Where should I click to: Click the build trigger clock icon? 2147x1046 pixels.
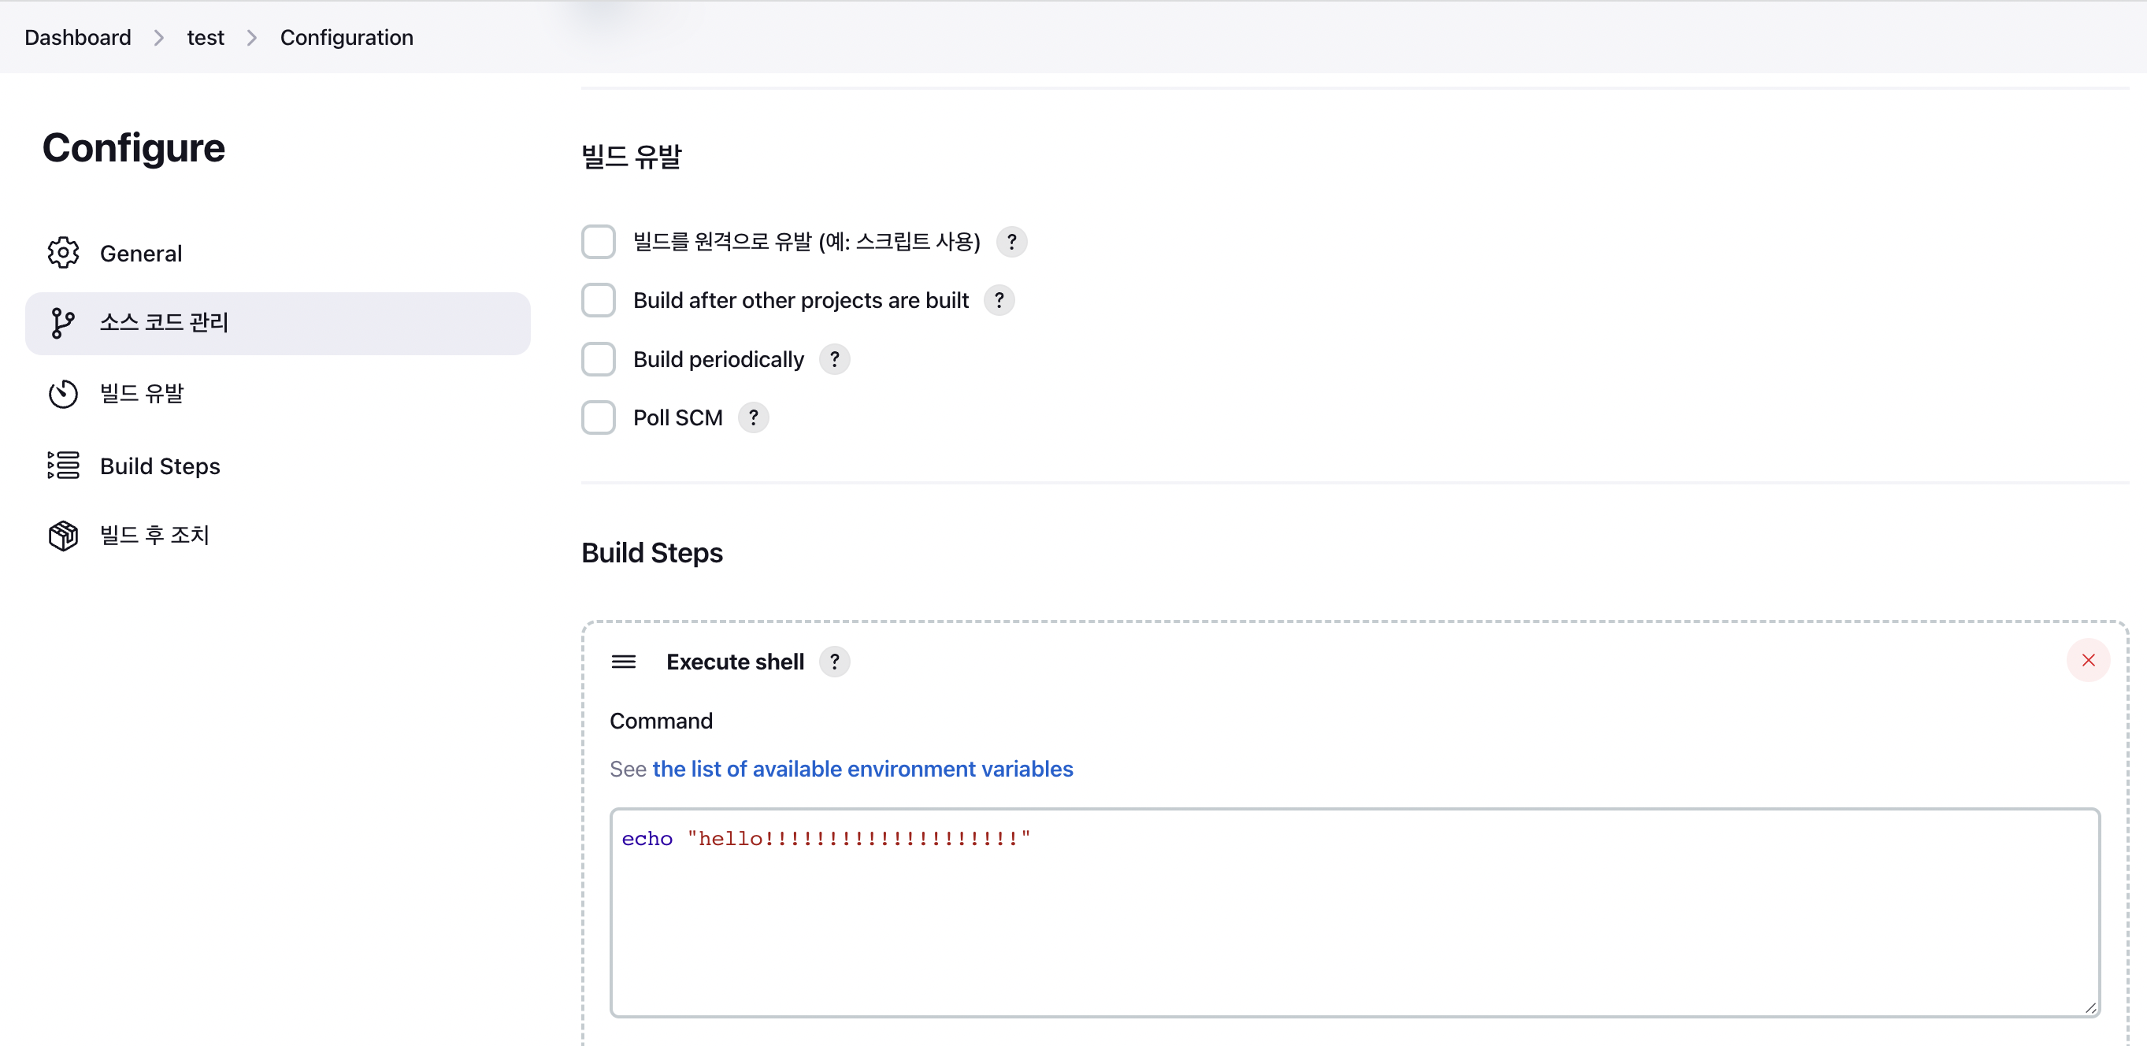click(63, 393)
